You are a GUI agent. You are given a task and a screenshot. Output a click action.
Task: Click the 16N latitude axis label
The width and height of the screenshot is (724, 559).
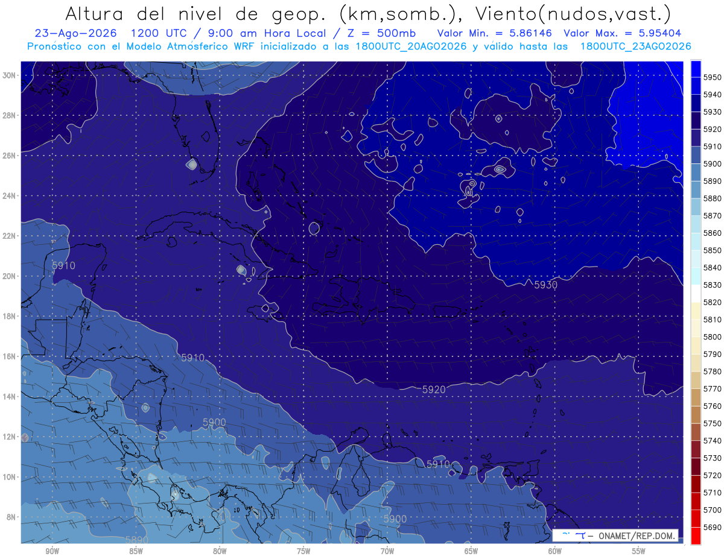10,356
